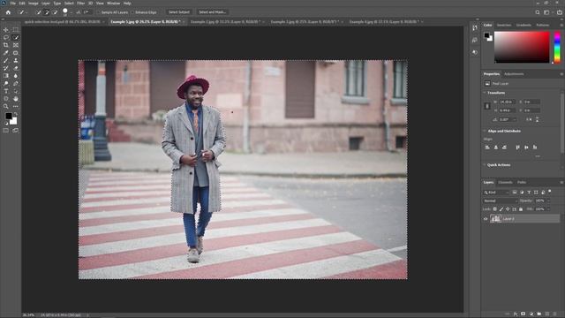565x318 pixels.
Task: Go to Home screen icon
Action: (x=8, y=12)
